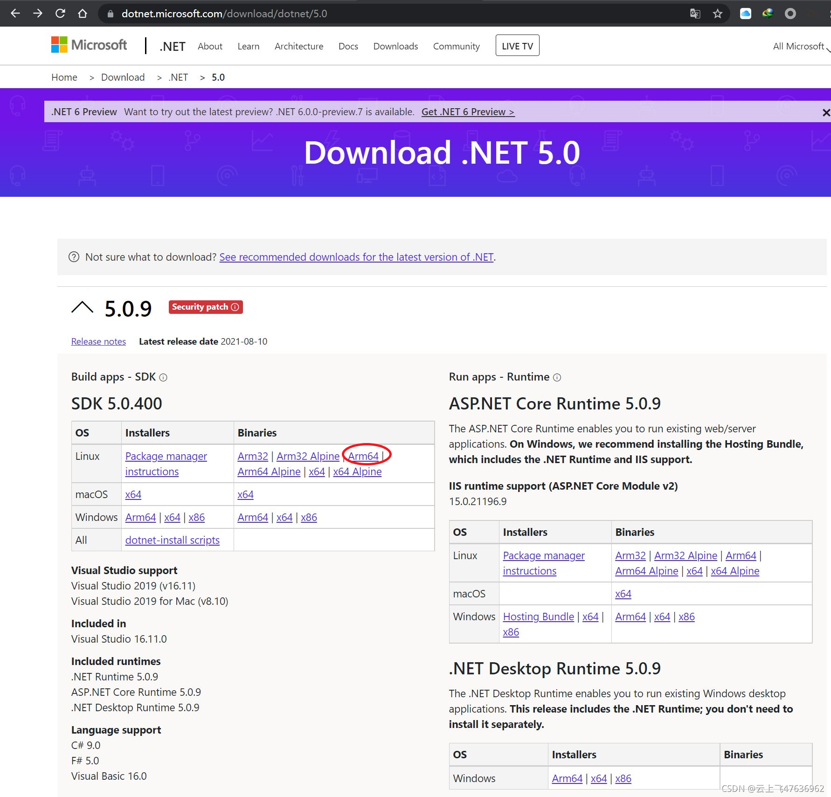Open the Docs menu item
The image size is (831, 797).
point(348,46)
